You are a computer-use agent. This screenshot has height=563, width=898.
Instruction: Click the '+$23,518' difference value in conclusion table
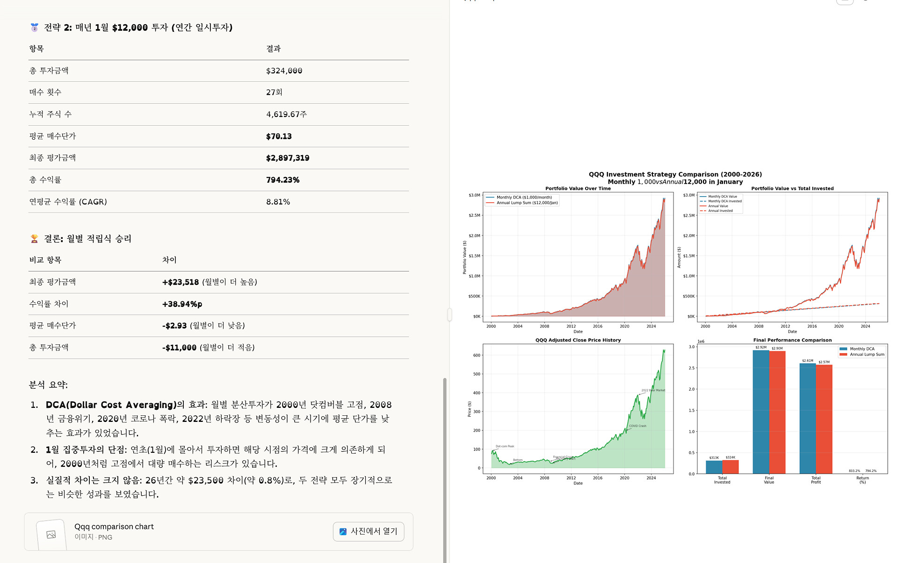(181, 282)
